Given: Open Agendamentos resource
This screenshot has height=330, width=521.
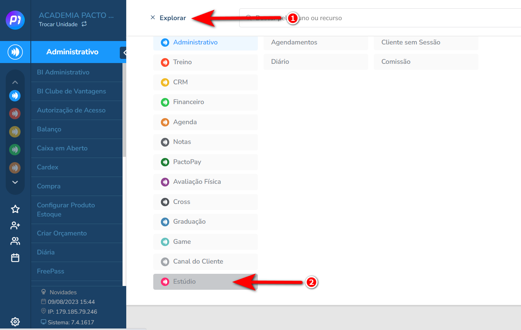Looking at the screenshot, I should [x=315, y=43].
